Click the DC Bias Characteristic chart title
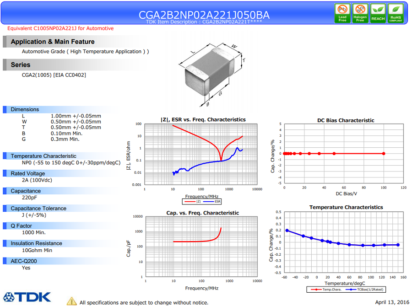This screenshot has width=412, height=306. (346, 120)
